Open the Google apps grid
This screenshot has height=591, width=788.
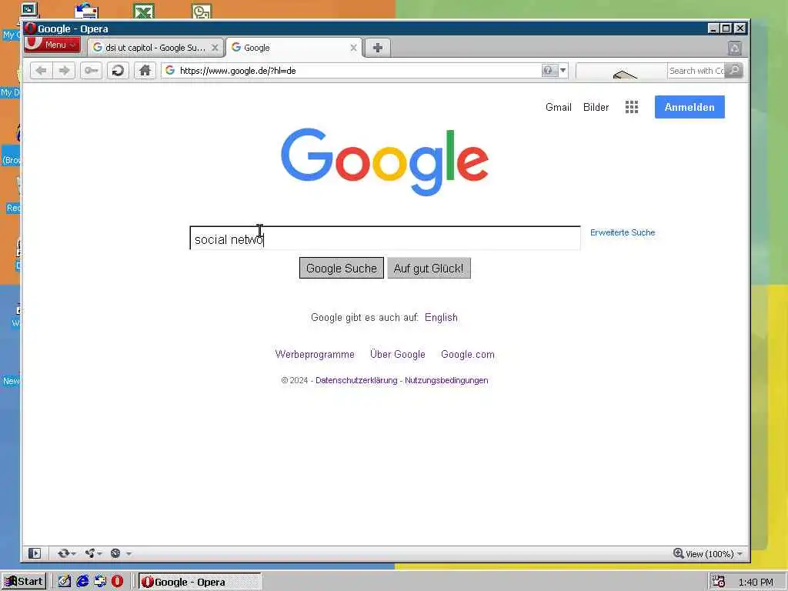(632, 107)
